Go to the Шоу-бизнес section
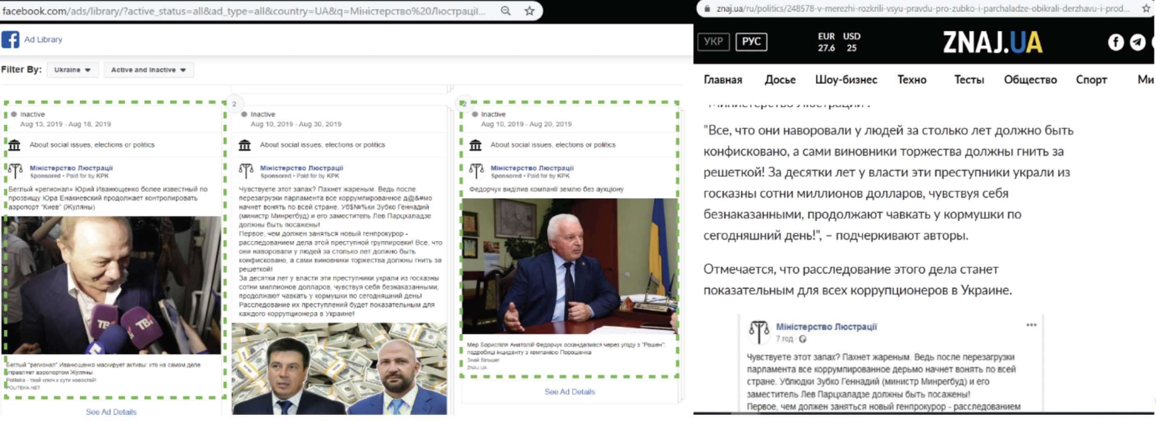 coord(846,80)
